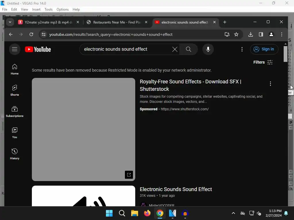The image size is (294, 220).
Task: Open Tools menu in VEGAS Pro
Action: coord(49,9)
